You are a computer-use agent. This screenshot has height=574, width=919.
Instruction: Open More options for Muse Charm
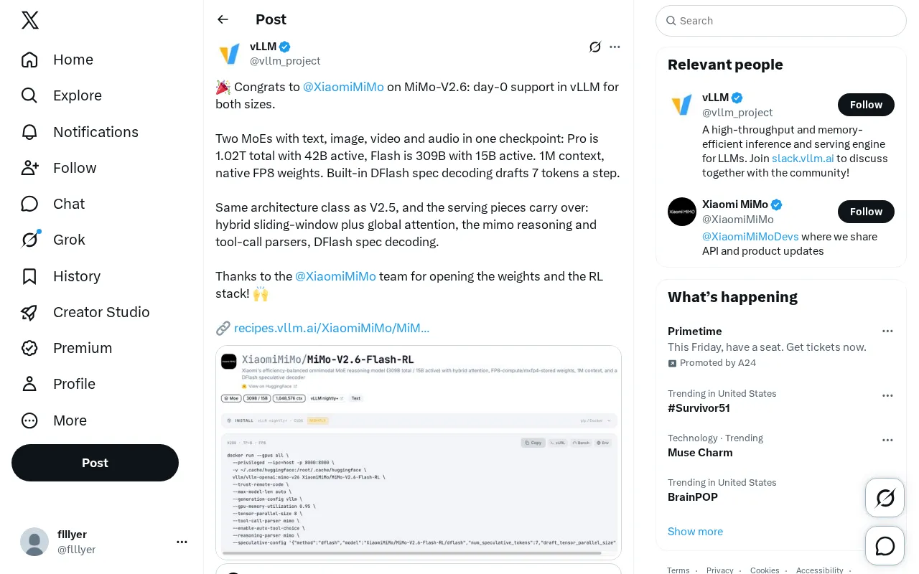888,440
